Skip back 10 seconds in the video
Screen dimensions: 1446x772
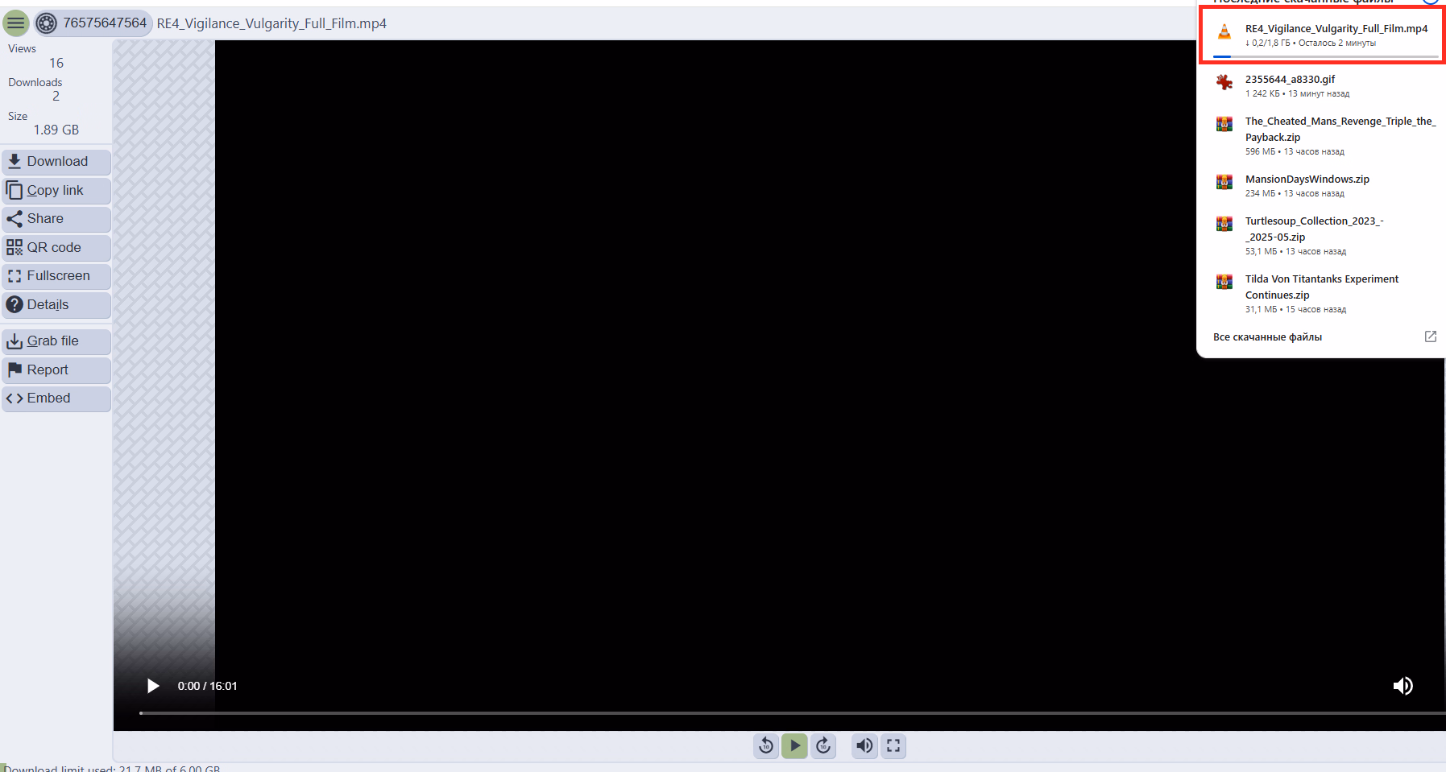766,745
